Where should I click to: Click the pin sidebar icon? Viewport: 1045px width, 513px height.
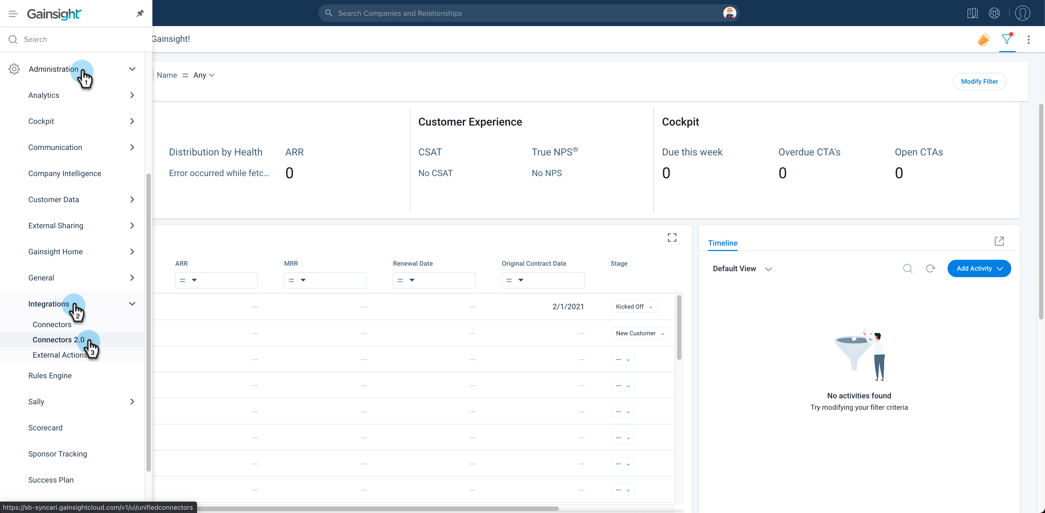(x=140, y=13)
